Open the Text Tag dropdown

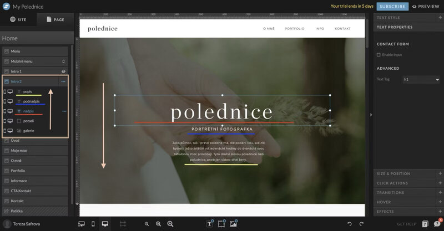pyautogui.click(x=421, y=80)
